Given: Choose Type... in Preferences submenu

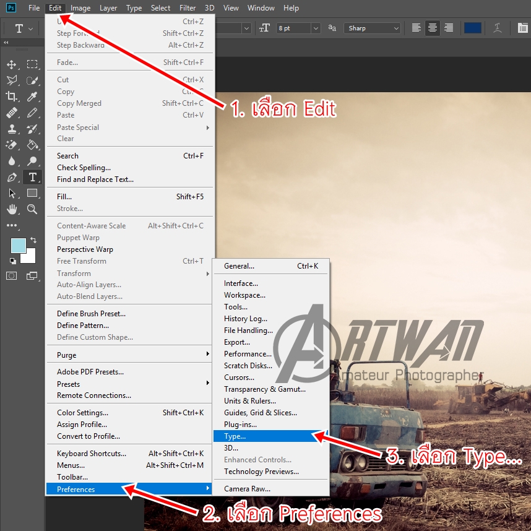Looking at the screenshot, I should (271, 436).
